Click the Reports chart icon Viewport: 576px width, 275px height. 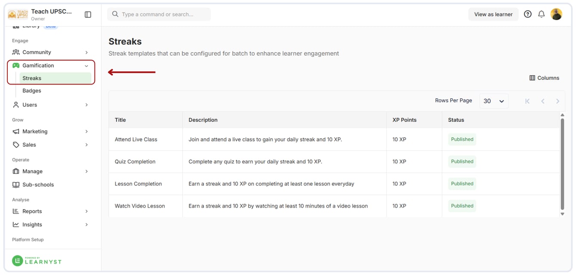pos(16,211)
